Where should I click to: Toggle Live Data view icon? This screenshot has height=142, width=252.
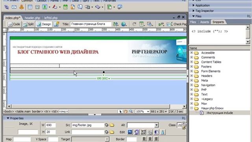point(57,24)
